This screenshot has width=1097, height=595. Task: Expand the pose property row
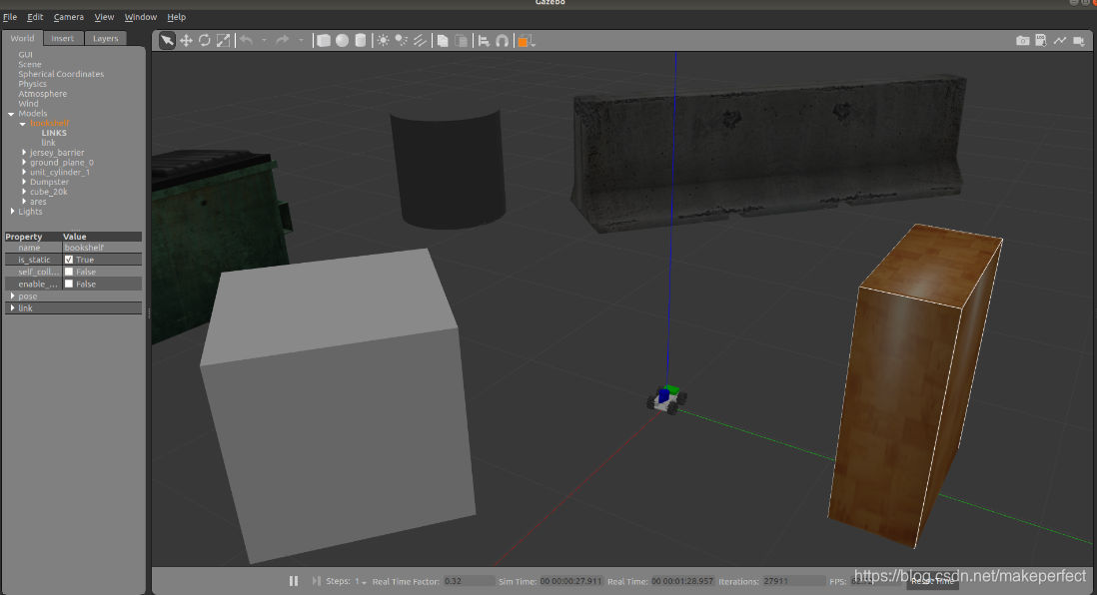[12, 296]
